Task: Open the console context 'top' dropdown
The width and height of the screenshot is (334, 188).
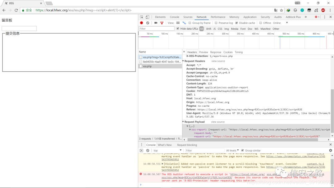Action: 167,150
